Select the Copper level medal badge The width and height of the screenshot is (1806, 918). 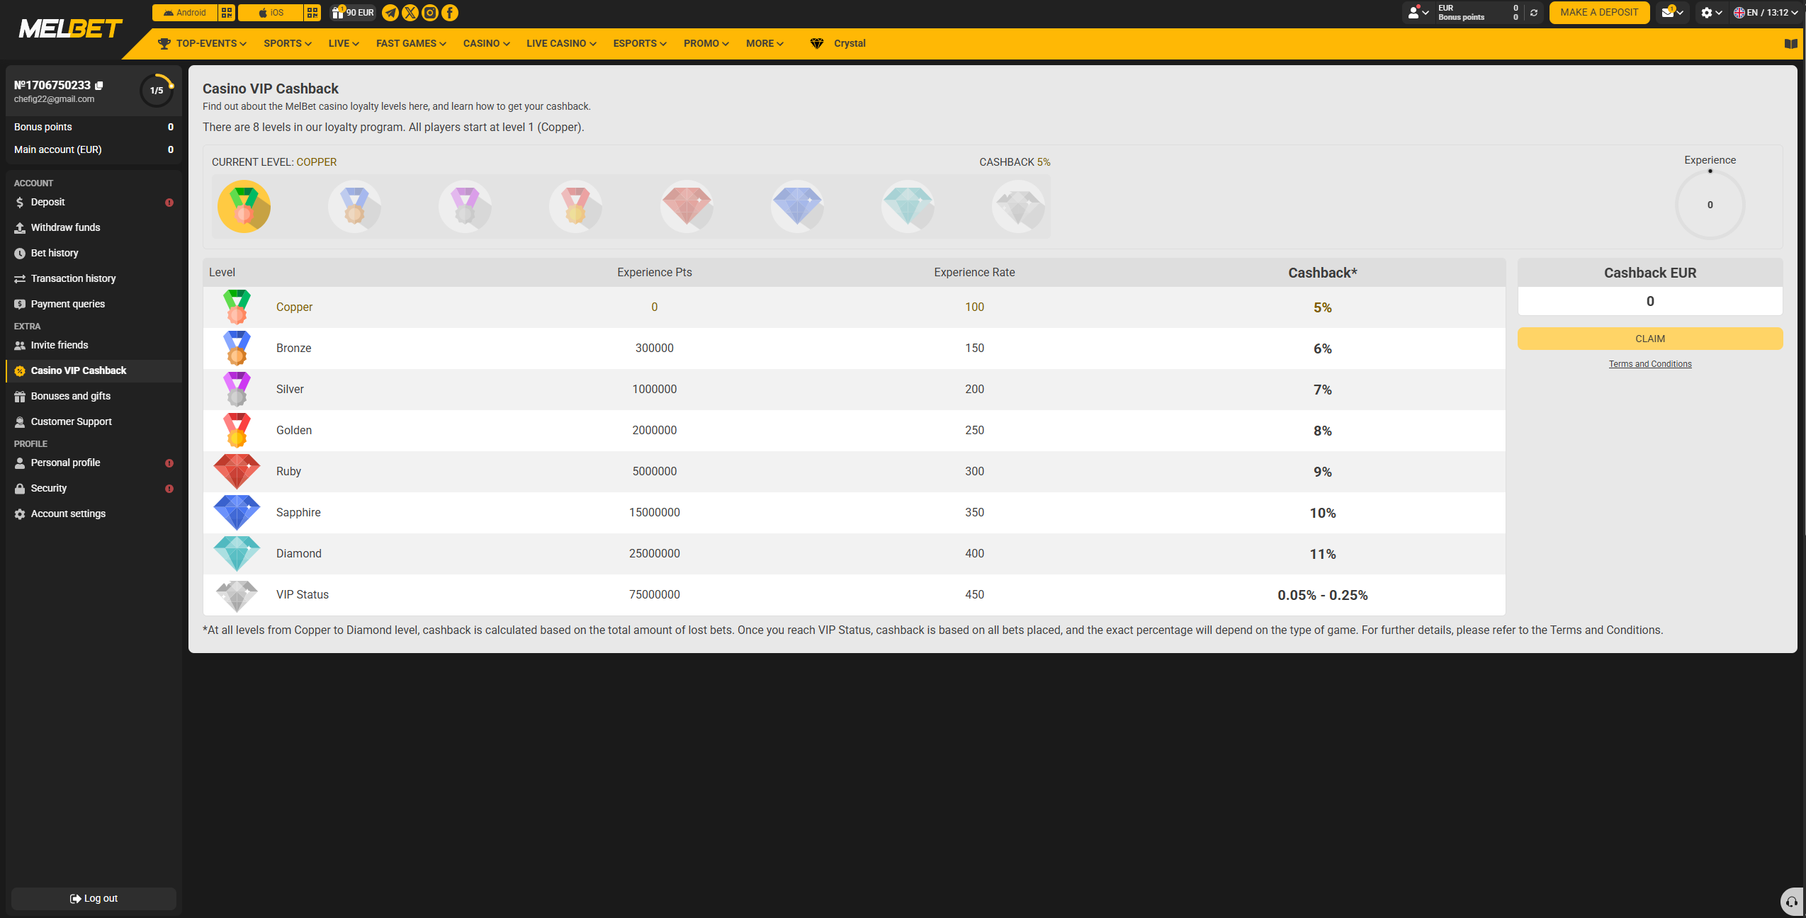244,206
